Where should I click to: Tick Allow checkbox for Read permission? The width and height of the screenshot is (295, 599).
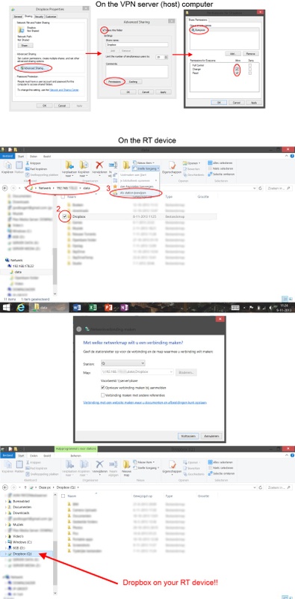pyautogui.click(x=237, y=73)
